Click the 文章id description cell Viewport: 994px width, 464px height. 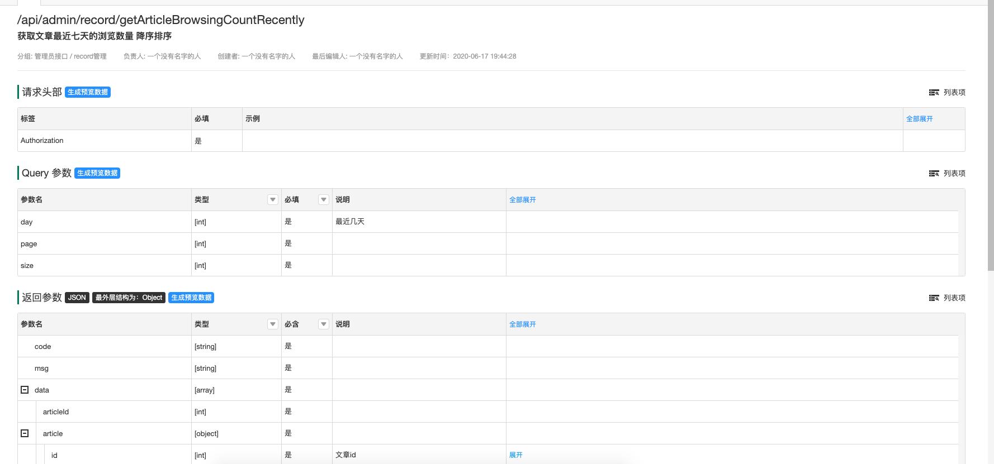(419, 455)
